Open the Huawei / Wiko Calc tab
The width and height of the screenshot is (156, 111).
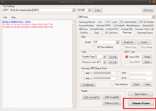pos(145,29)
